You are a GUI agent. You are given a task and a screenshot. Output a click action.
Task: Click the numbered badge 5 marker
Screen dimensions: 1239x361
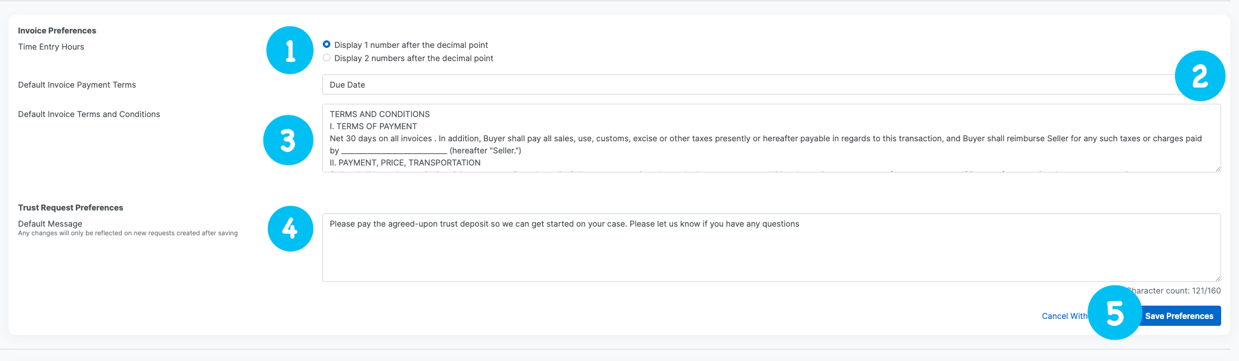click(1114, 313)
